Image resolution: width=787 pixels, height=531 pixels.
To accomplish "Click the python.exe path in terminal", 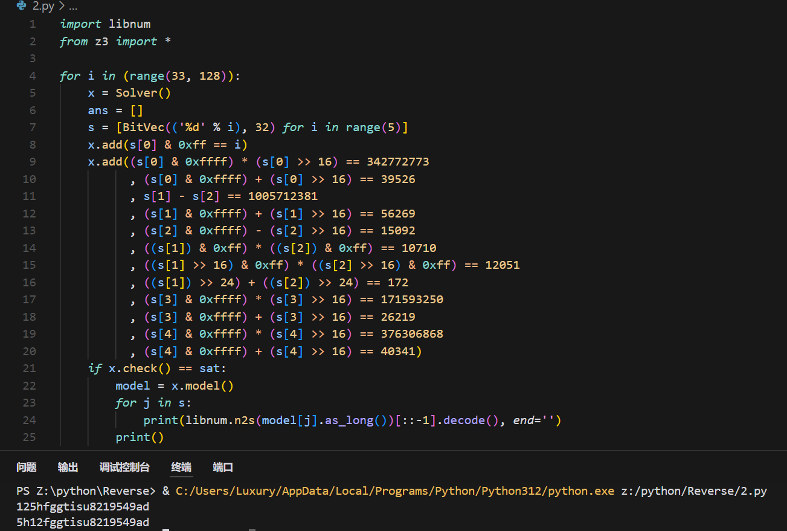I will 395,491.
